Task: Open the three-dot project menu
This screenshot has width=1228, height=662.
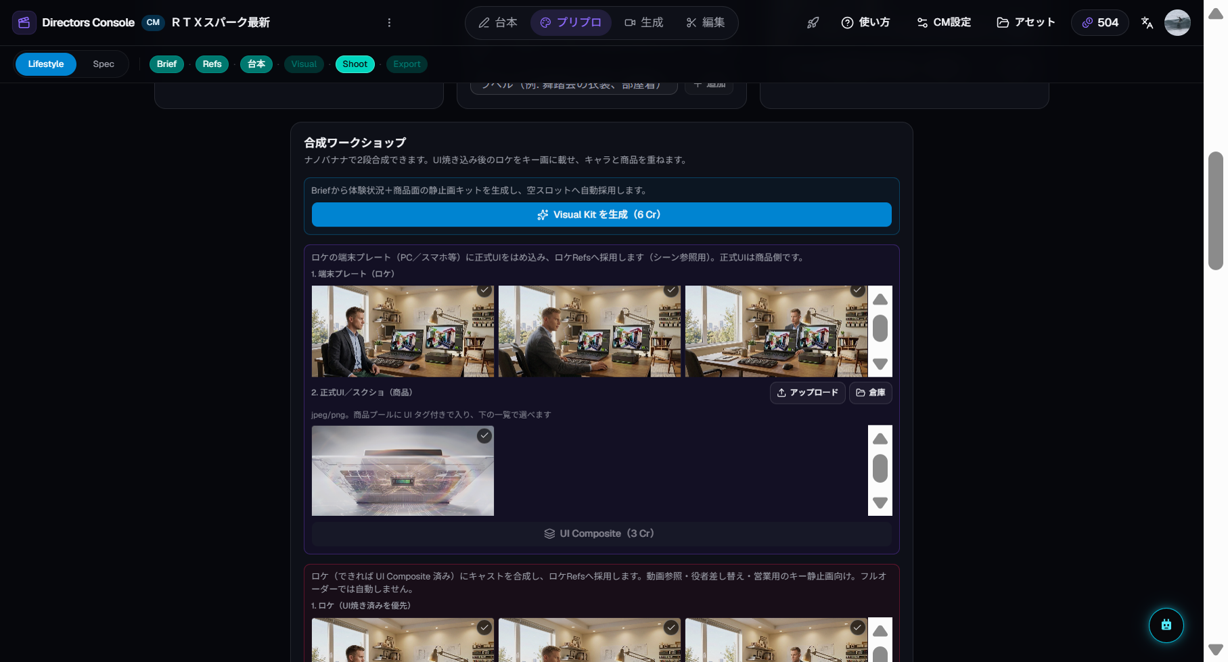Action: click(389, 22)
